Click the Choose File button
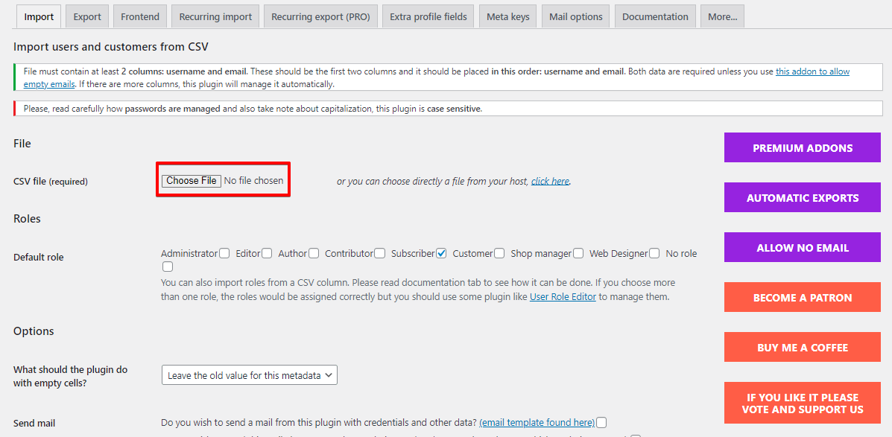Viewport: 892px width, 437px height. click(x=191, y=181)
